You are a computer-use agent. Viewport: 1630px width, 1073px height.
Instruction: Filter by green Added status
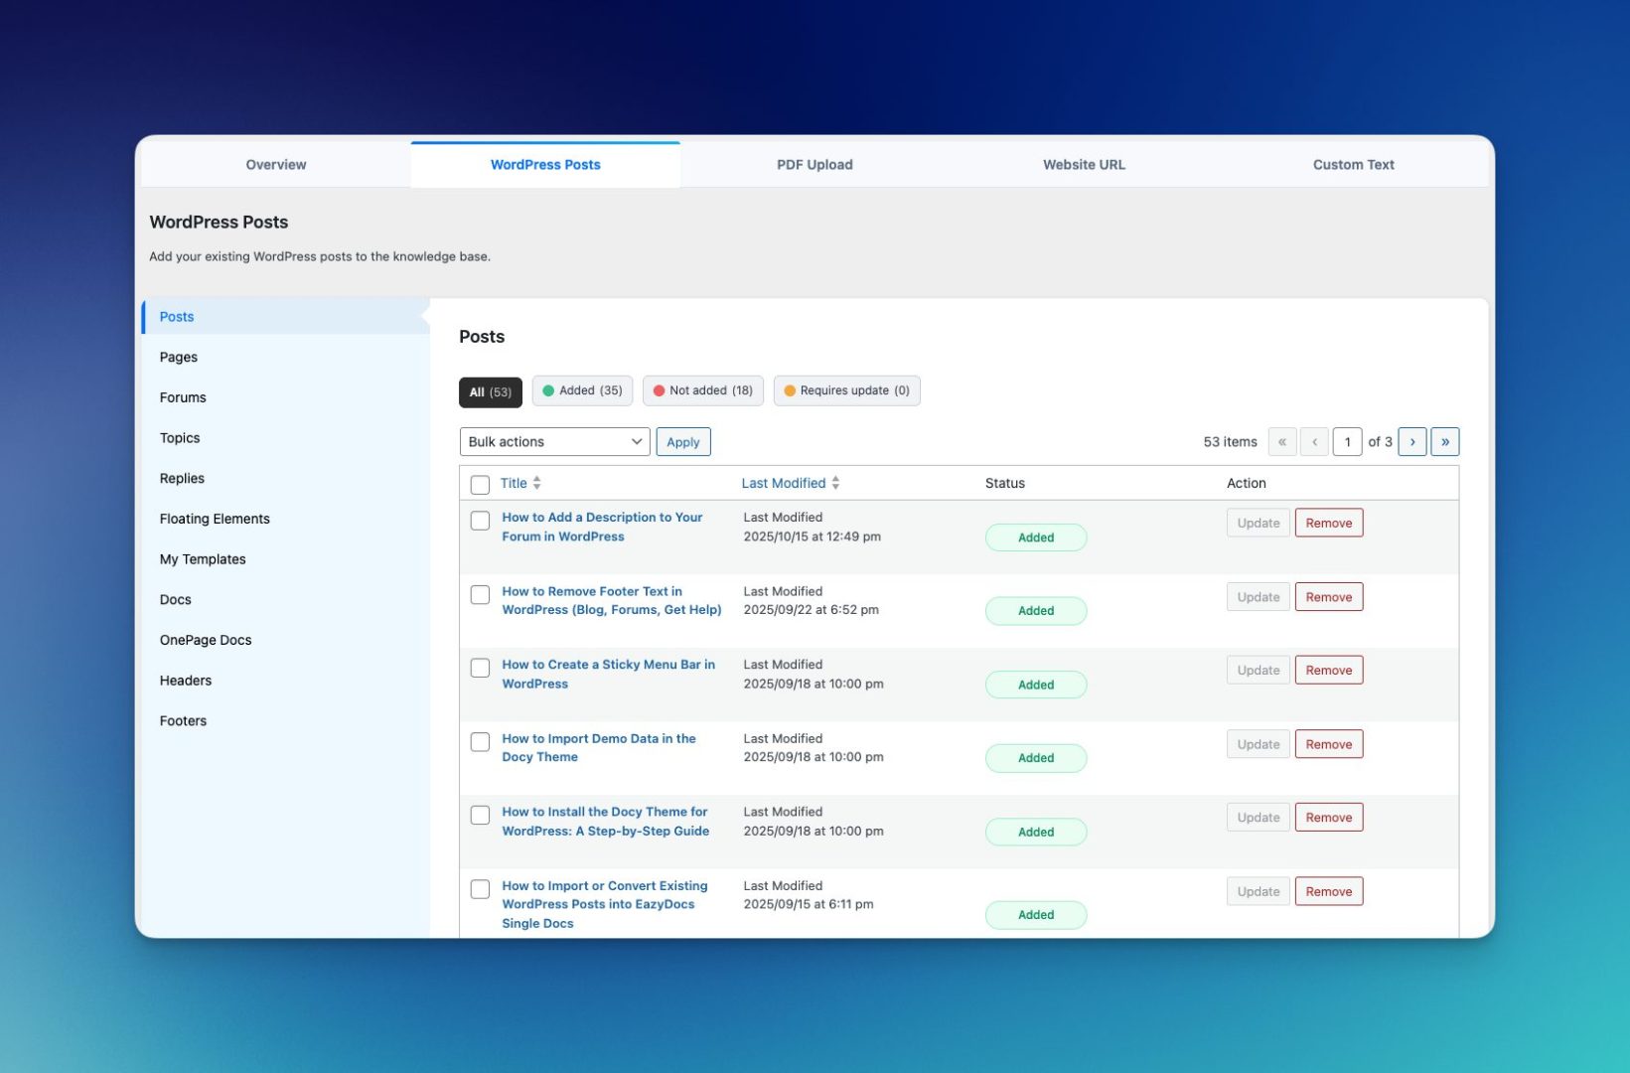(x=582, y=390)
